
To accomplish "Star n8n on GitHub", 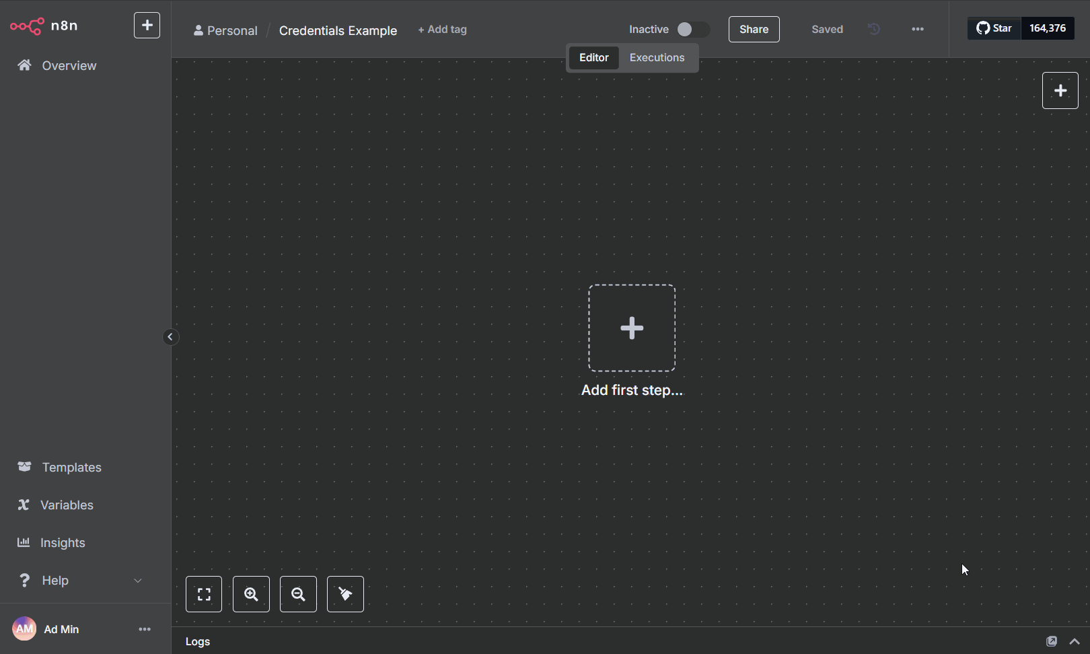I will (x=994, y=28).
